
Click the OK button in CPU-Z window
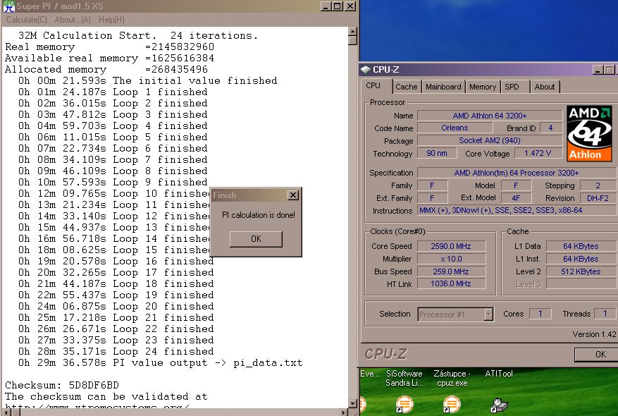(x=597, y=355)
